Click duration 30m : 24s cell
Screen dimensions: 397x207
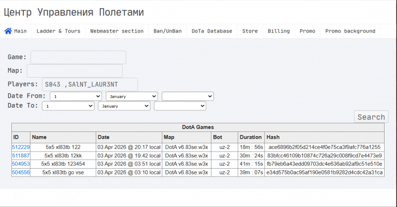click(x=251, y=156)
